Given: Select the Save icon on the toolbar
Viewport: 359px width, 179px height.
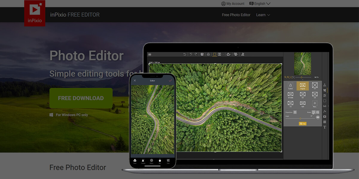Looking at the screenshot, I should [x=202, y=54].
